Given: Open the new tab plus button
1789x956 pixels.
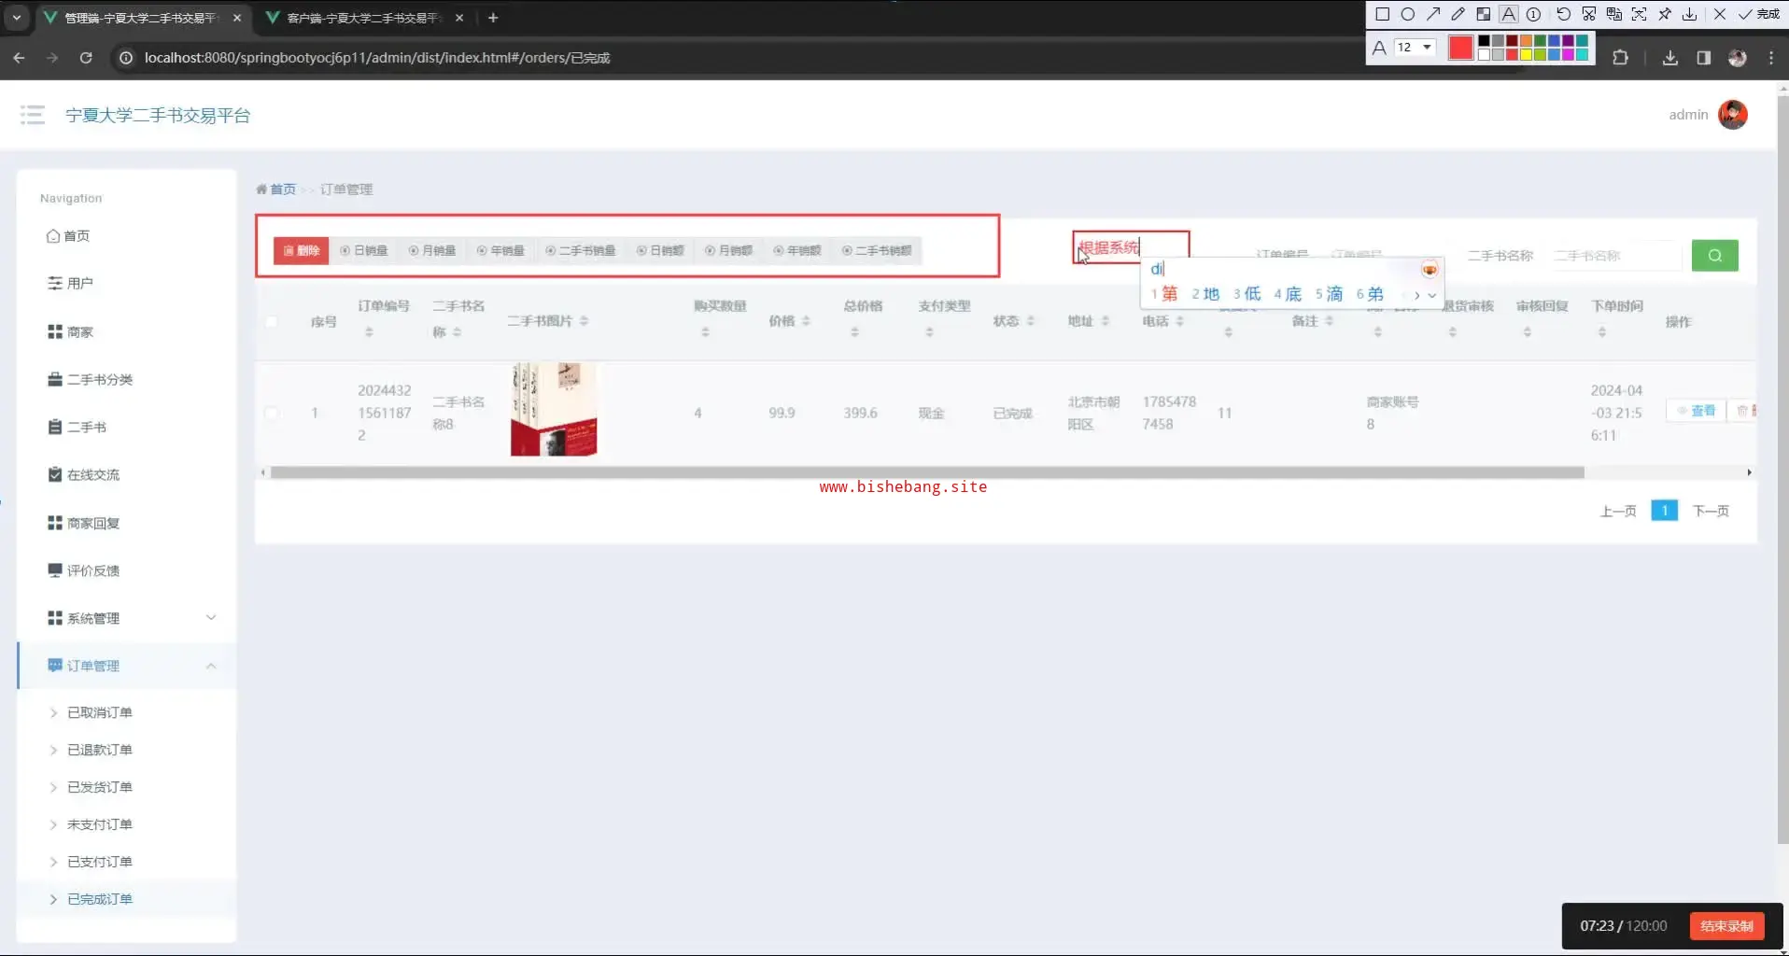Looking at the screenshot, I should click(x=493, y=18).
